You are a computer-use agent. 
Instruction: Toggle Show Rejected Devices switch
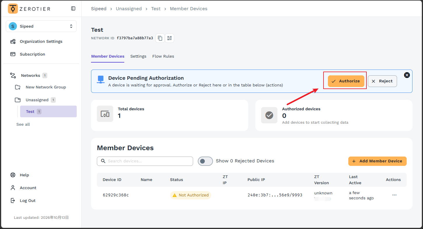(205, 161)
